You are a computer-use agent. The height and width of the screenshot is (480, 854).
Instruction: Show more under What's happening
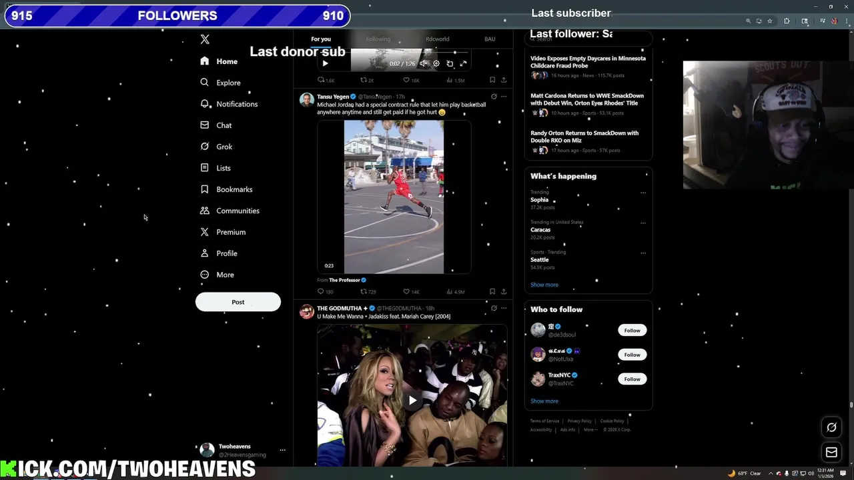coord(544,285)
